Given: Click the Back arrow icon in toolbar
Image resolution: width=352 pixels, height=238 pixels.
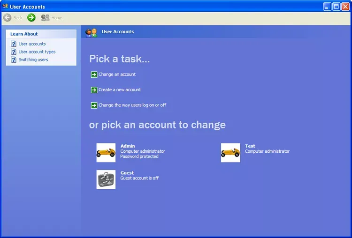Looking at the screenshot, I should click(x=8, y=18).
